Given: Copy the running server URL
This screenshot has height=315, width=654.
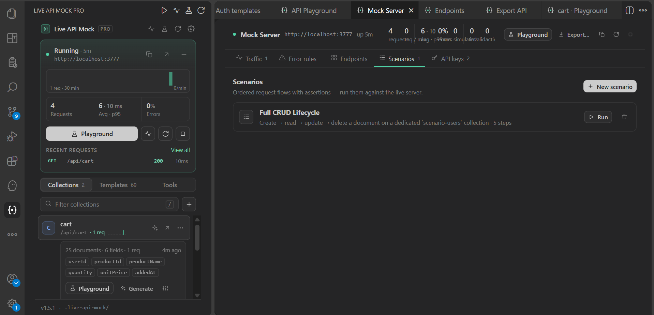Looking at the screenshot, I should (149, 55).
